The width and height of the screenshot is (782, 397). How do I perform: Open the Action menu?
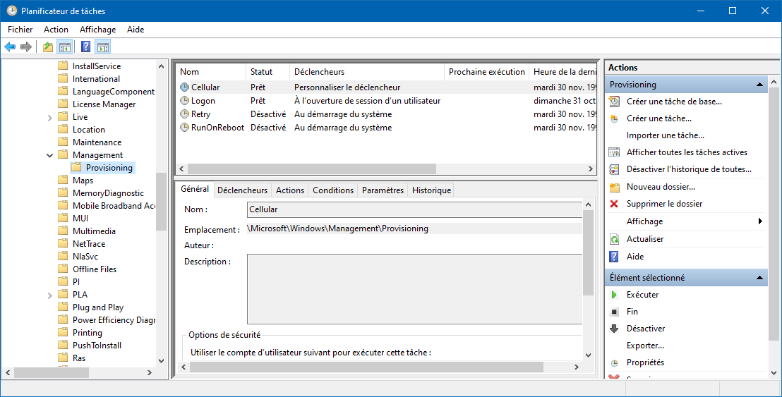[56, 30]
